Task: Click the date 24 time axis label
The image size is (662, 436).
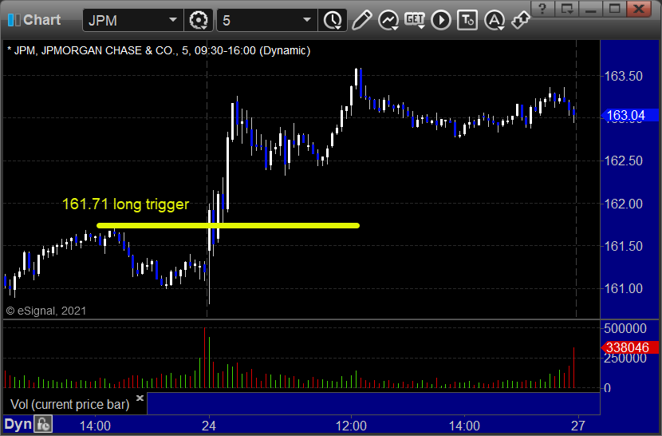Action: (x=208, y=426)
